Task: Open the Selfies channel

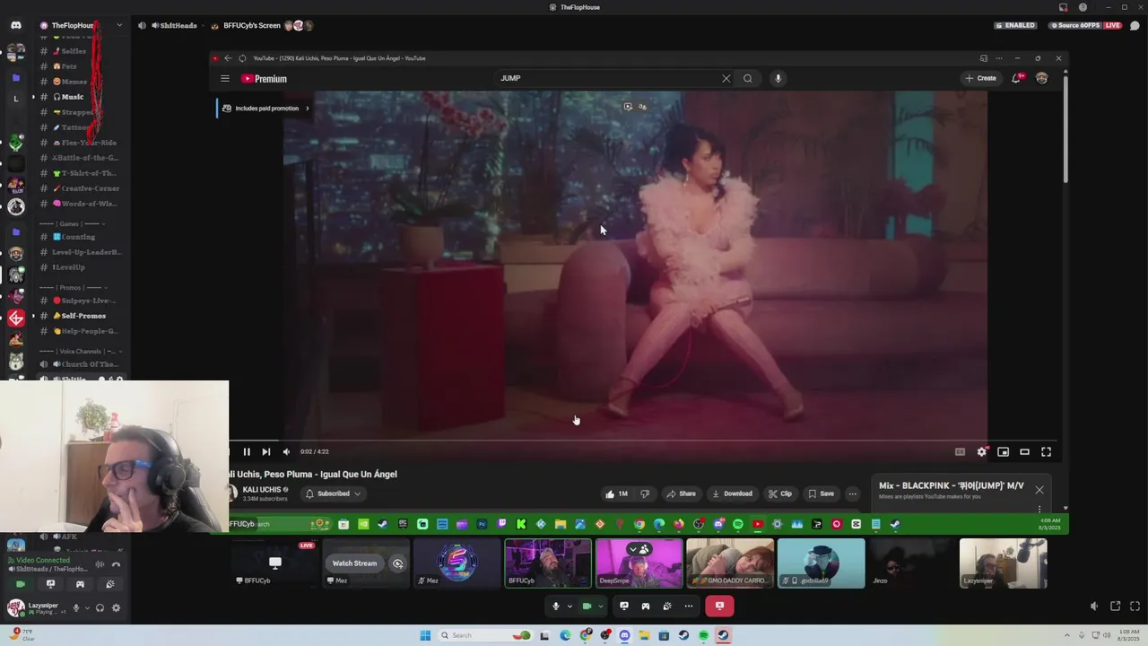Action: [x=74, y=51]
